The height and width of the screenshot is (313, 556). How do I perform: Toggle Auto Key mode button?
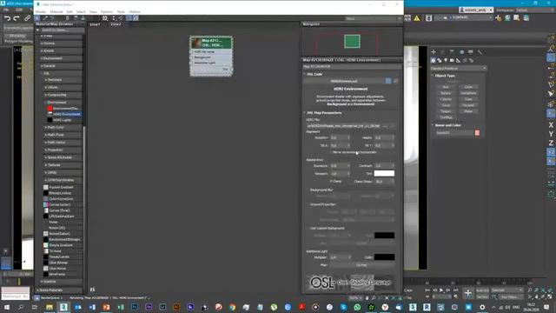[x=482, y=290]
